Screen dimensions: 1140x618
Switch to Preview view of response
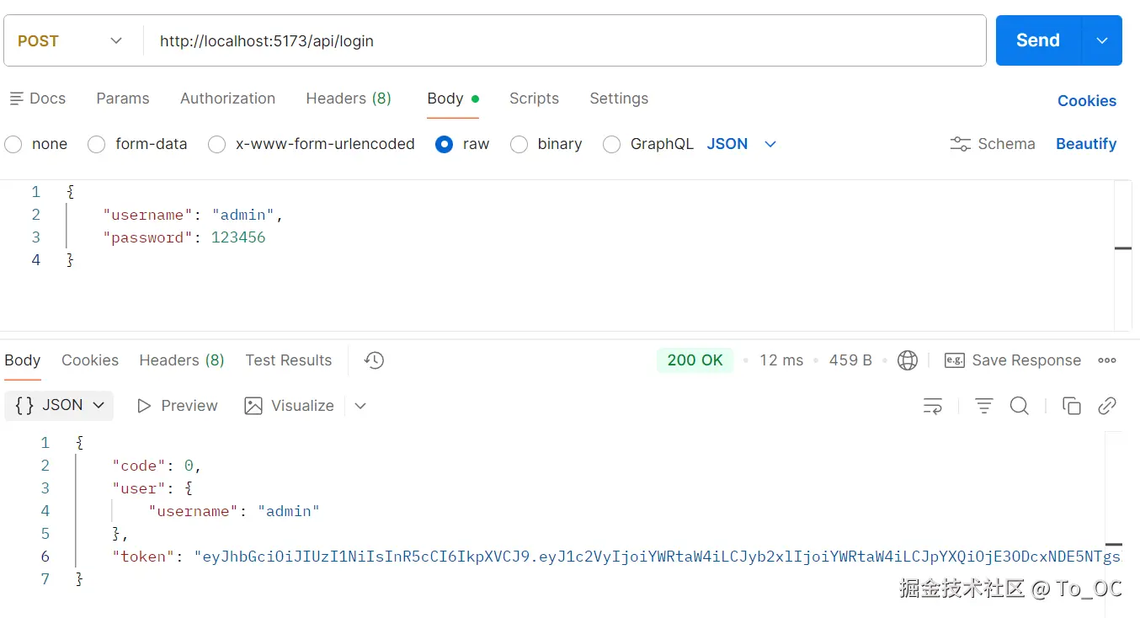pos(178,406)
